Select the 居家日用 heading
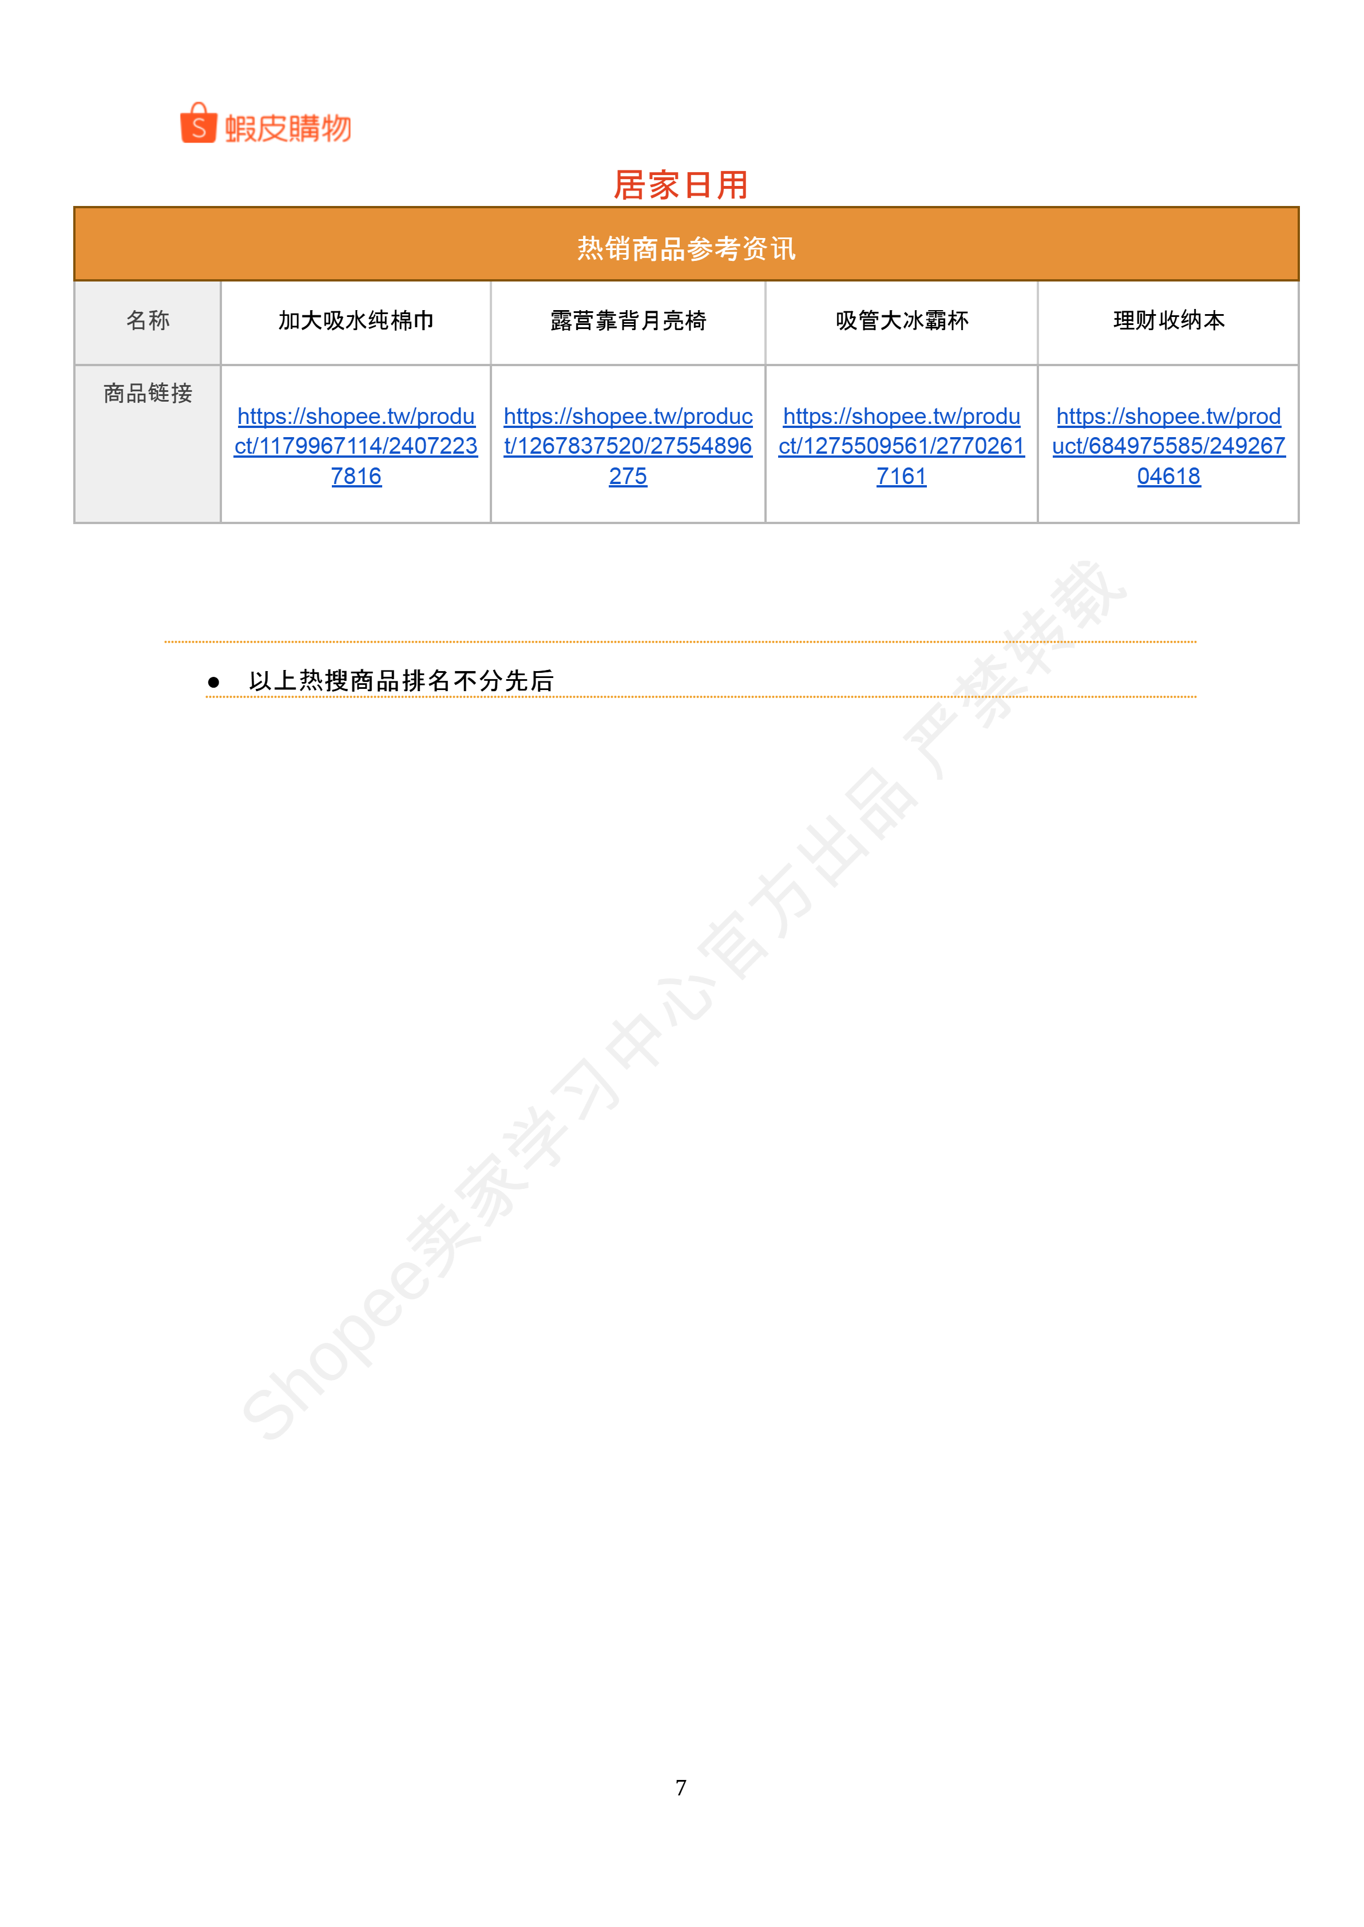This screenshot has height=1927, width=1364. pyautogui.click(x=681, y=185)
